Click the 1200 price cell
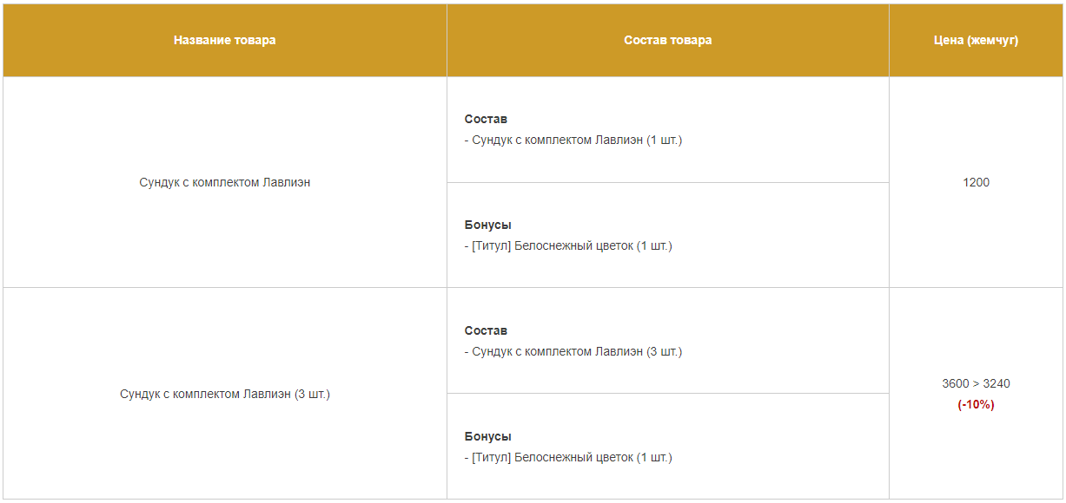The image size is (1066, 503). click(976, 183)
